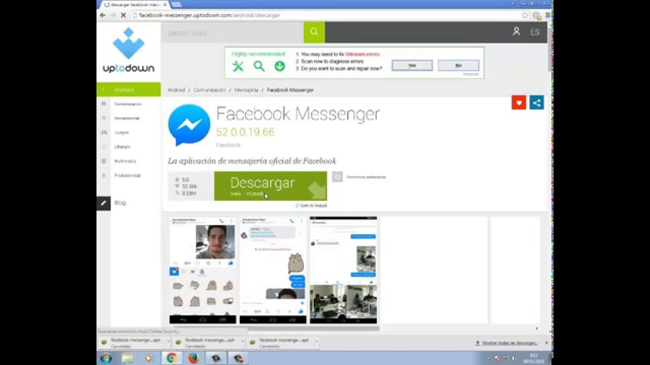The width and height of the screenshot is (650, 365).
Task: Select the Herramientas category
Action: [x=126, y=118]
